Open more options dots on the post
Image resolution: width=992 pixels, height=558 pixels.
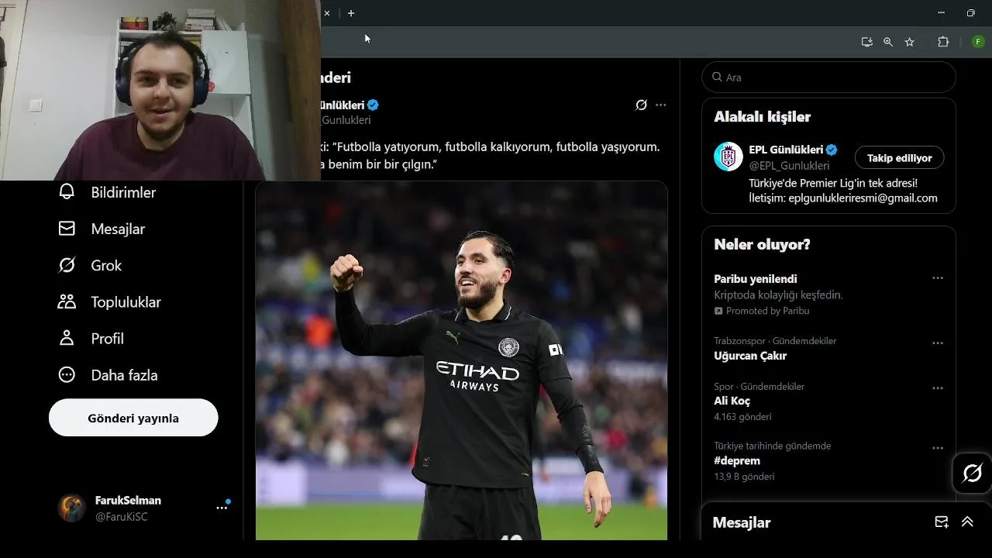[660, 105]
